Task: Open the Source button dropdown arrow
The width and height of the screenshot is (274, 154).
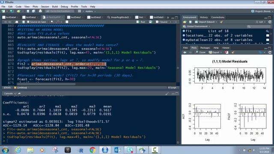Action: 170,22
